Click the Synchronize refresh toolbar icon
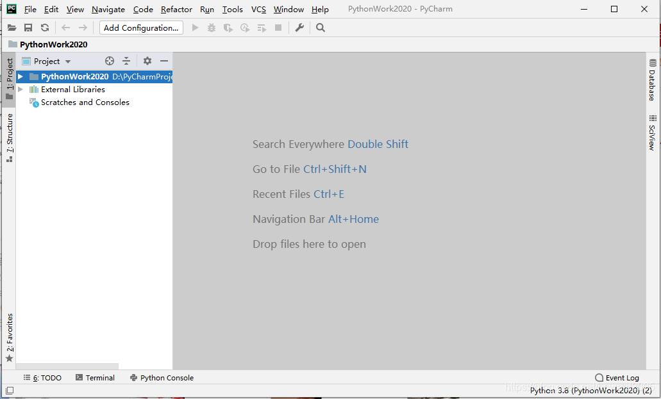The height and width of the screenshot is (399, 661). (45, 28)
